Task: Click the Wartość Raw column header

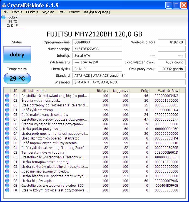Action: click(x=165, y=91)
